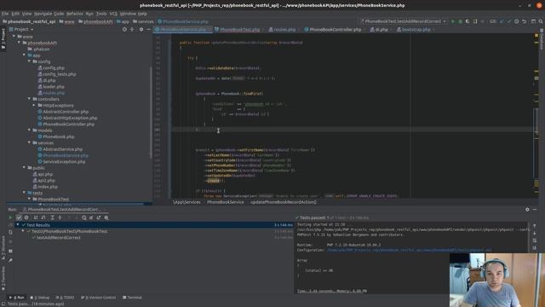Open the Refactor menu

(x=75, y=14)
